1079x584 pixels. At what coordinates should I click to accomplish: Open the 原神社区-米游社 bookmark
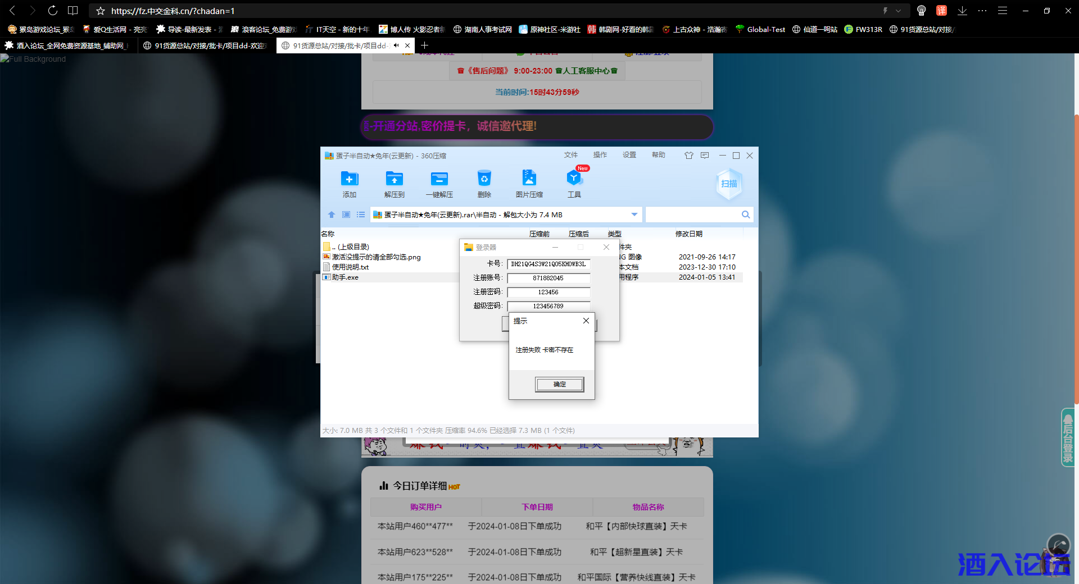[x=550, y=29]
